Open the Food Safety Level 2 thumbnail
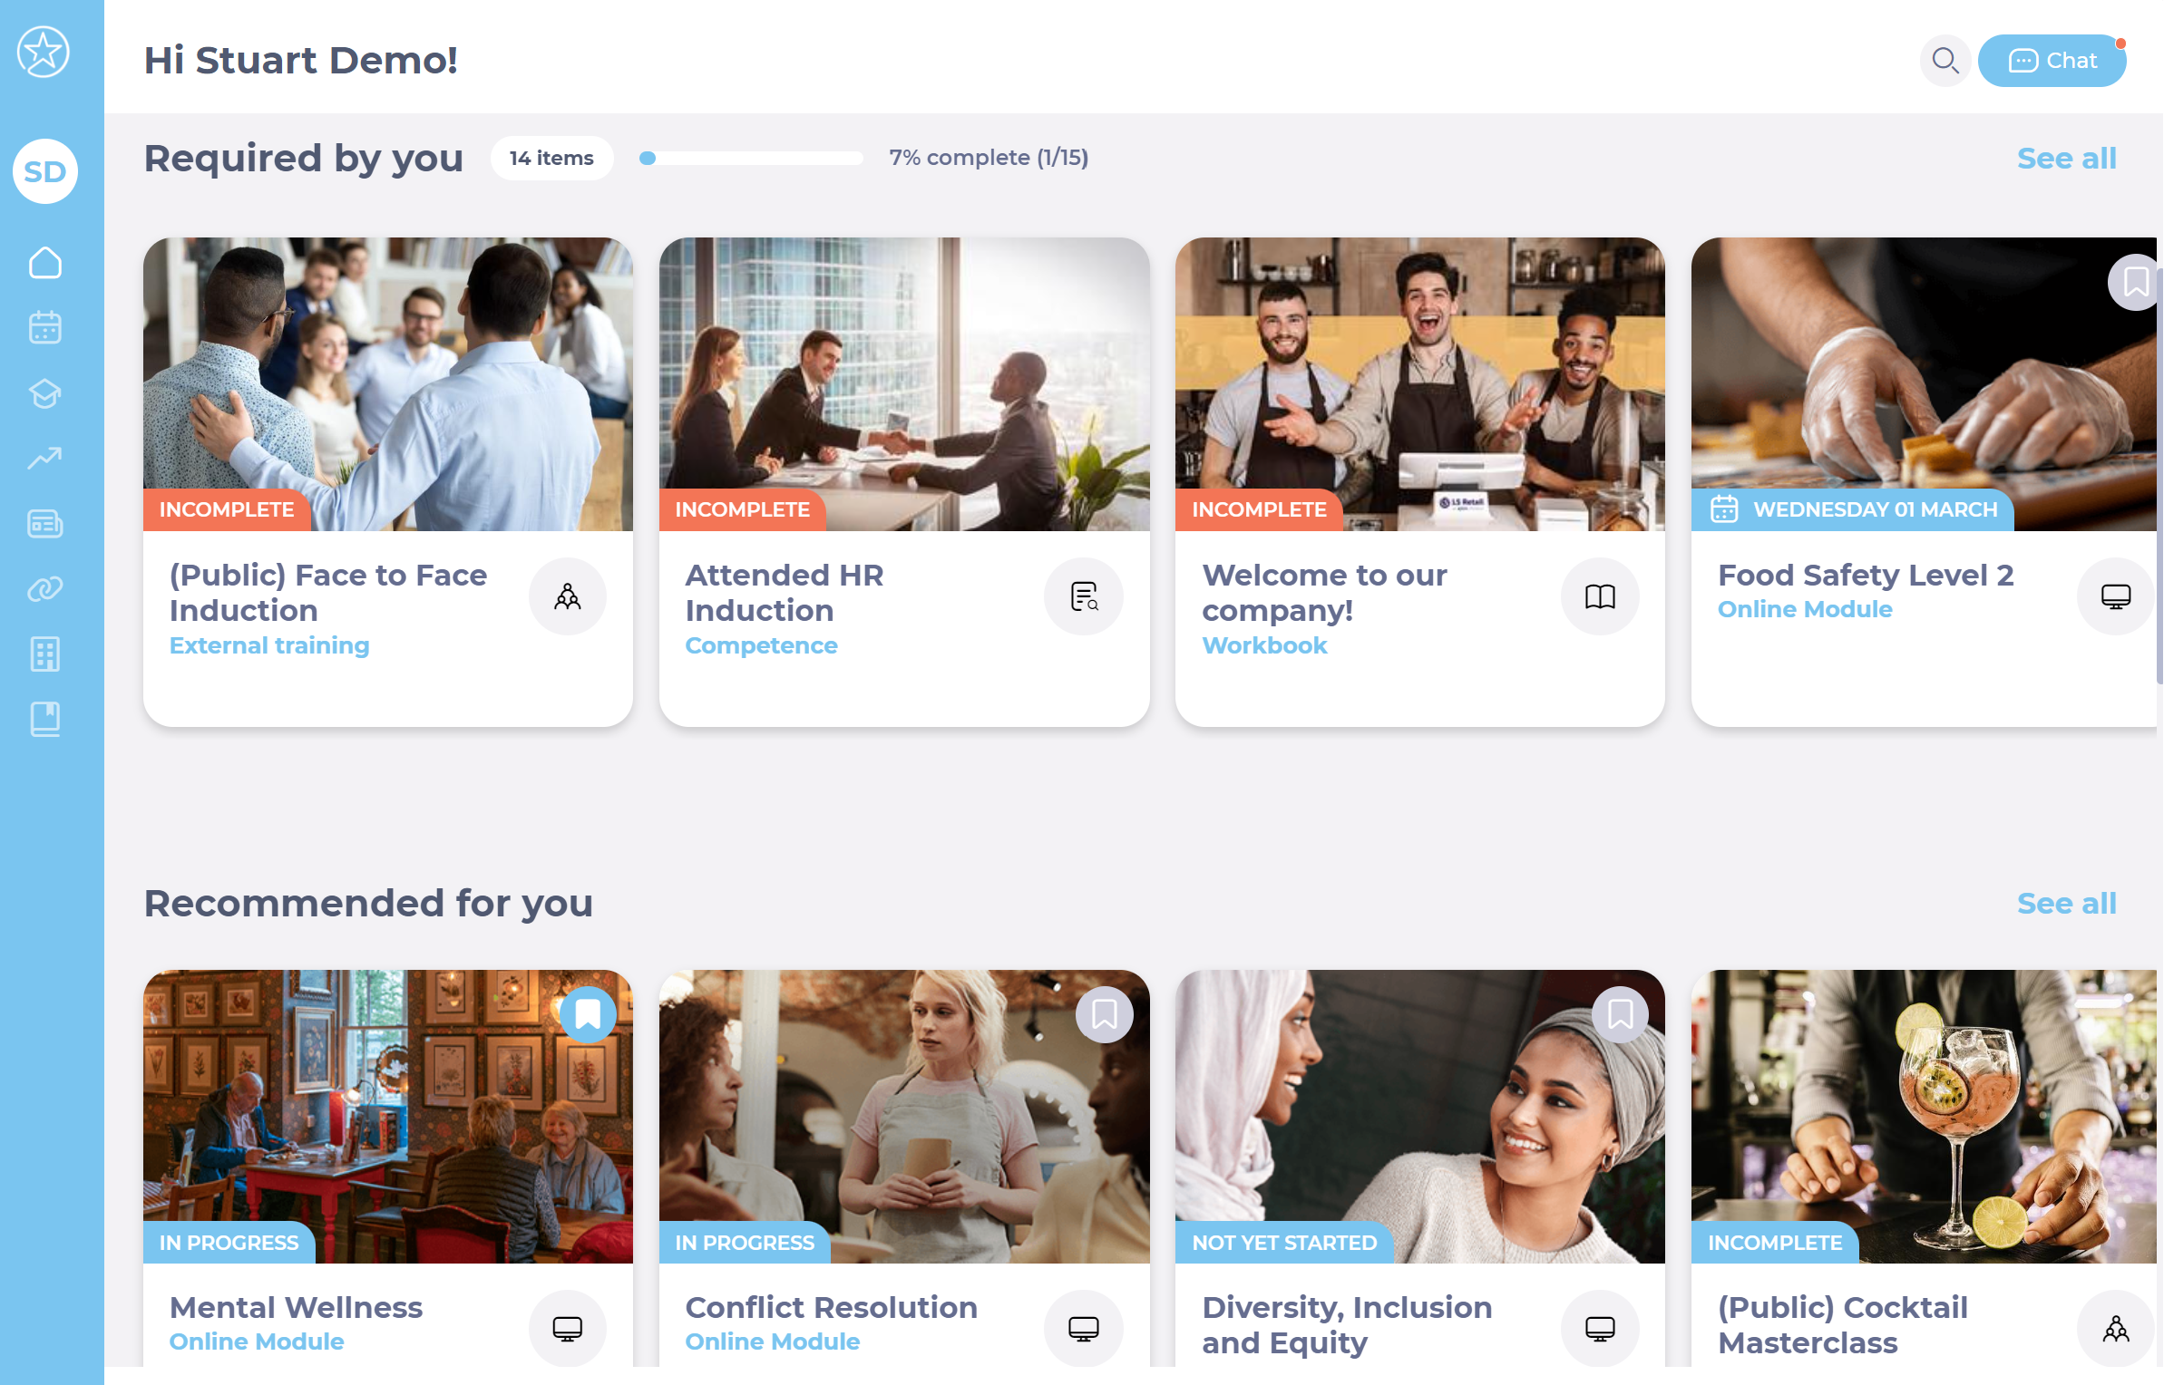 pyautogui.click(x=1924, y=384)
